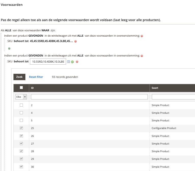Apply SKU value with green checkmark icon

72,62
